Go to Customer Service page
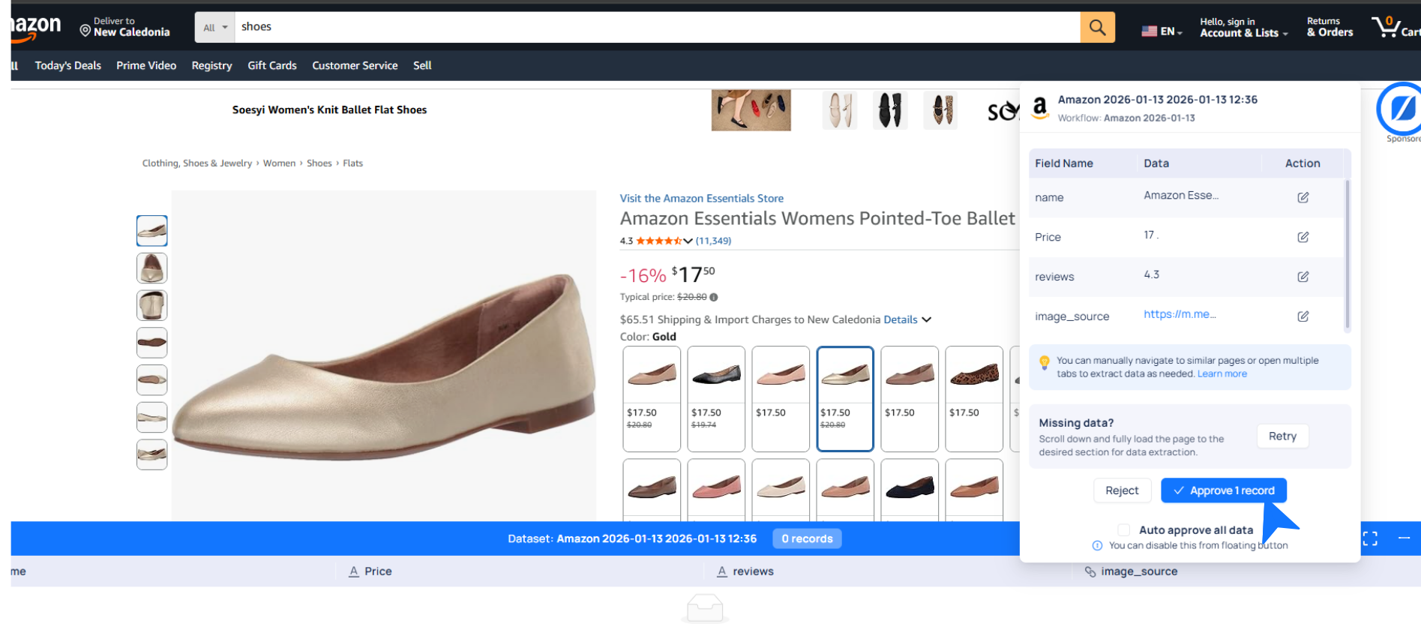The image size is (1421, 624). (355, 65)
